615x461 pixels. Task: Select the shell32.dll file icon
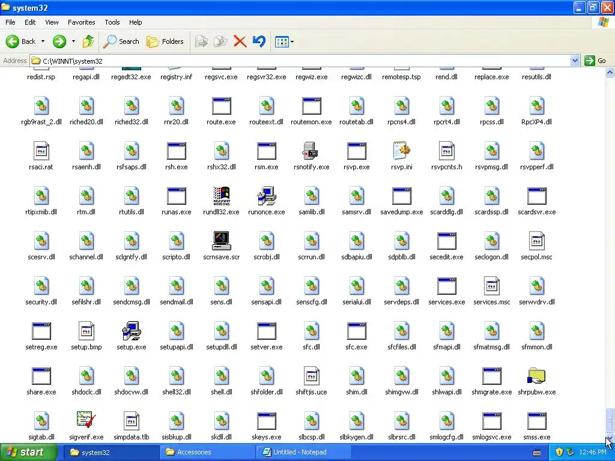pos(177,376)
